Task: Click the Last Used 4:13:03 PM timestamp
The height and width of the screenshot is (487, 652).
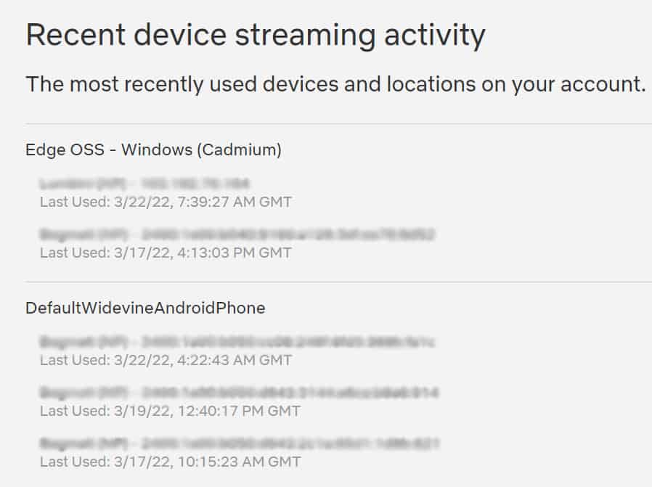Action: point(166,253)
